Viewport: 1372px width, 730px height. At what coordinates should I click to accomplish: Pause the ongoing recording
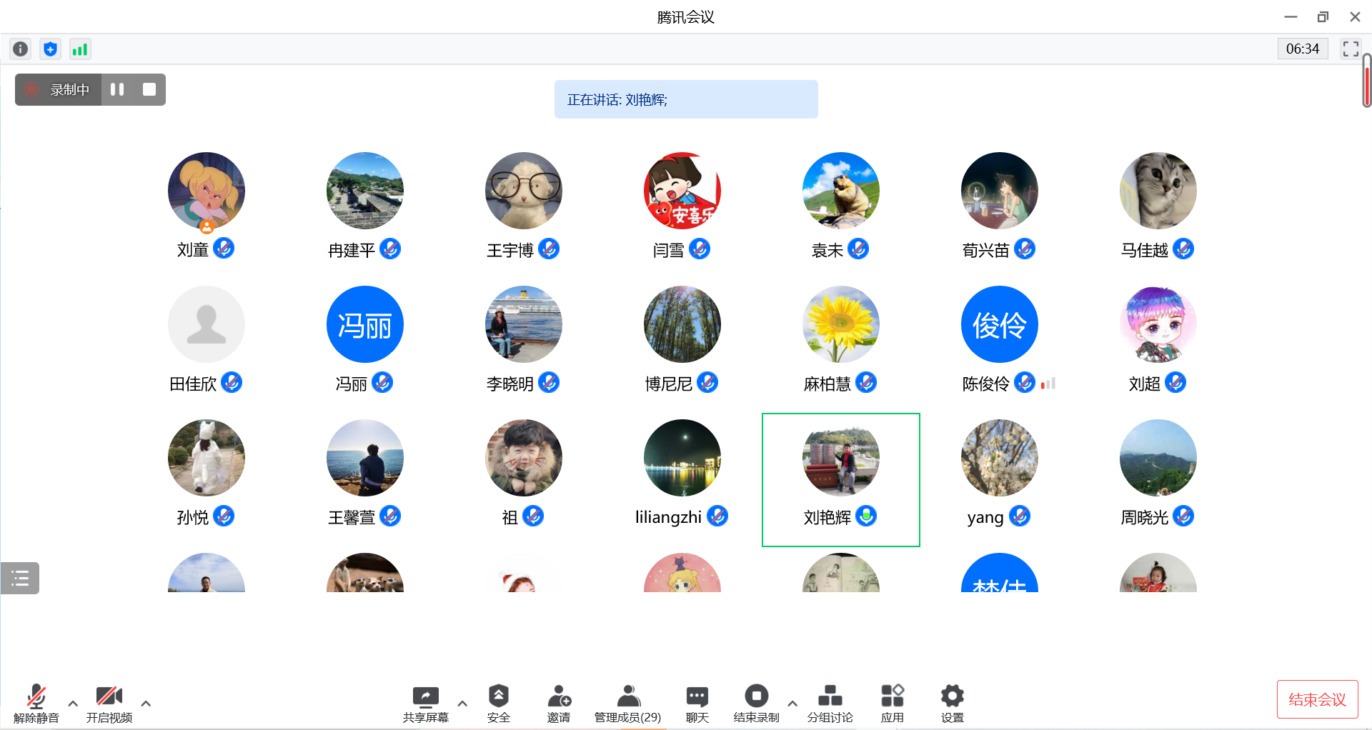(x=117, y=89)
